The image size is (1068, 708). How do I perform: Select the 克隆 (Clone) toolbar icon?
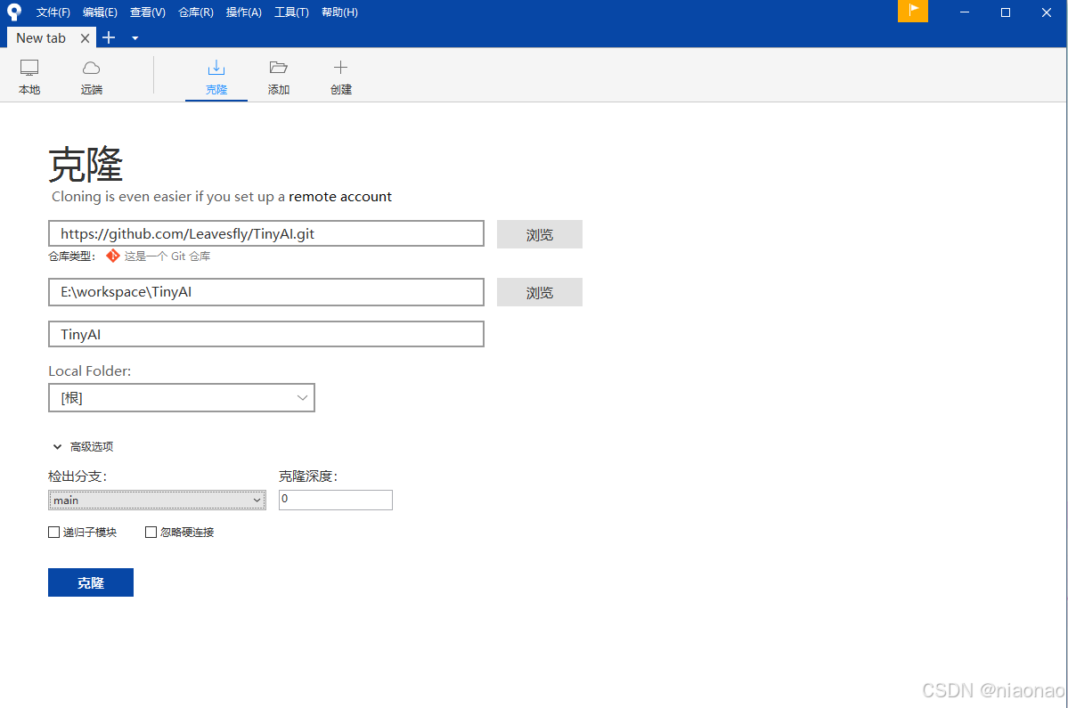tap(216, 77)
